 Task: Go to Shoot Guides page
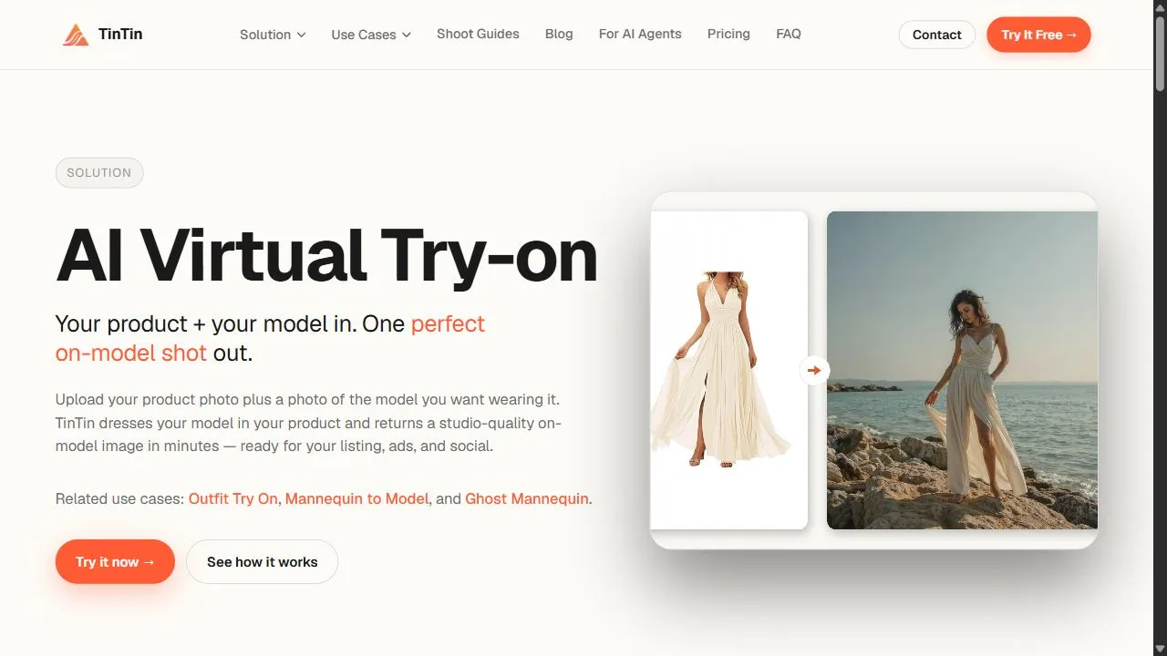point(478,34)
